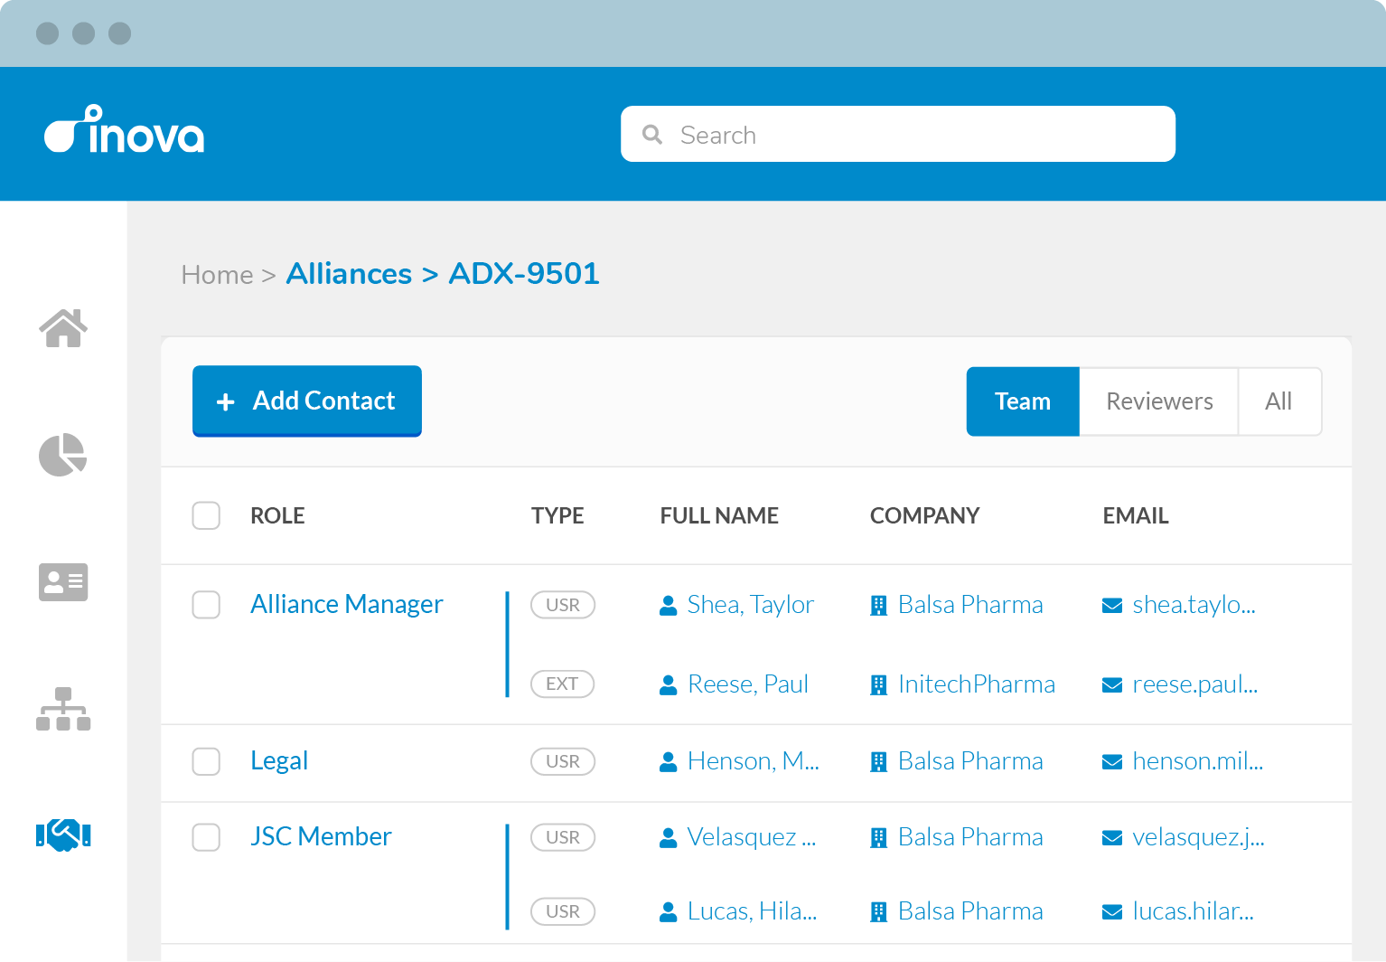Go to Alliances breadcrumb
This screenshot has height=962, width=1386.
(x=349, y=274)
